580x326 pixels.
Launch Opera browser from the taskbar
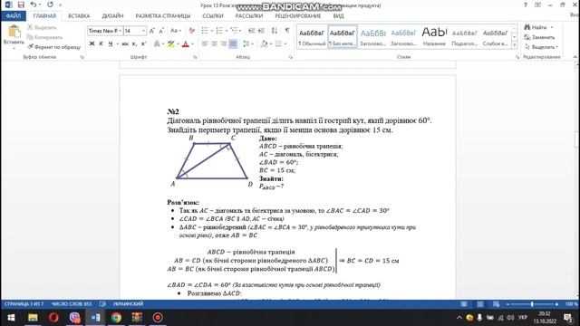click(53, 318)
